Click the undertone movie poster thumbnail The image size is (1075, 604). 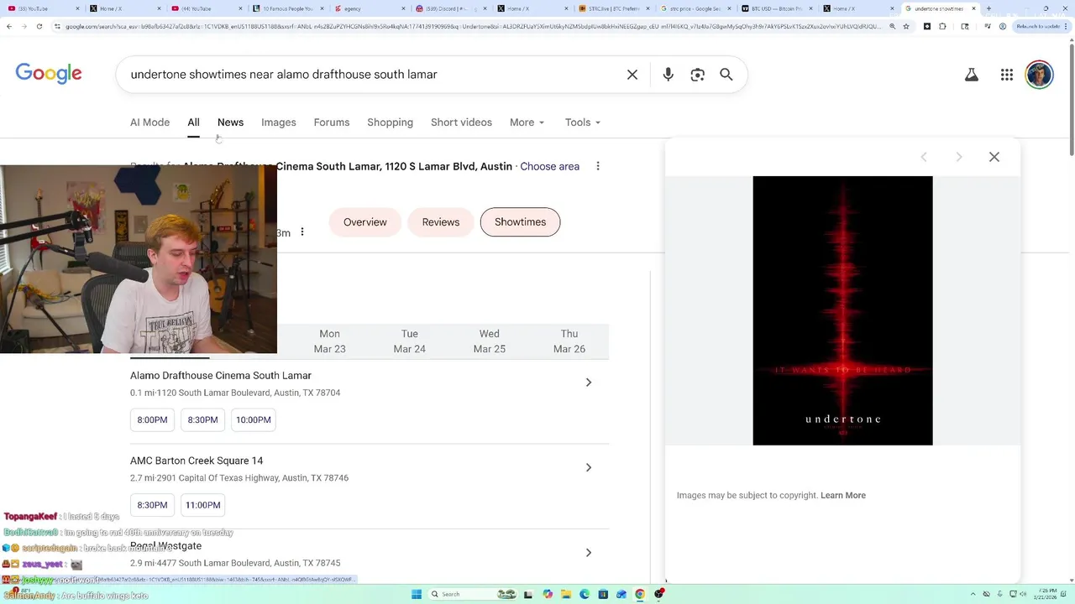[842, 310]
